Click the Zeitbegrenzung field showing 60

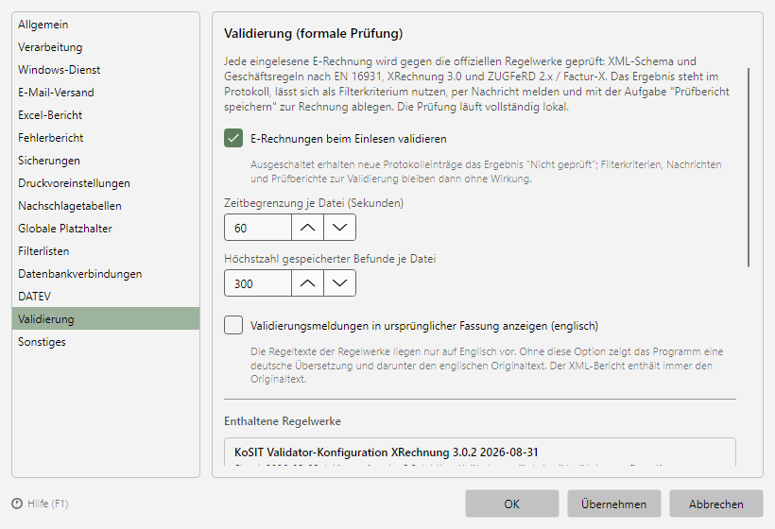pos(257,228)
